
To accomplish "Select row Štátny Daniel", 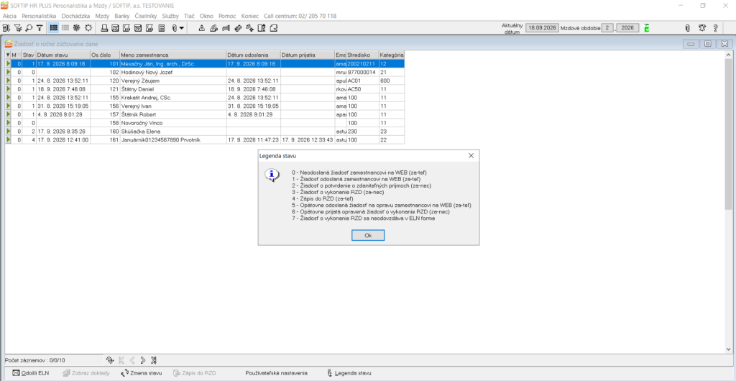I will pyautogui.click(x=204, y=89).
